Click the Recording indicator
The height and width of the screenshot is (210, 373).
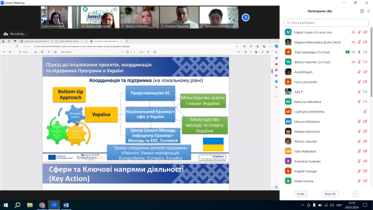(x=15, y=34)
